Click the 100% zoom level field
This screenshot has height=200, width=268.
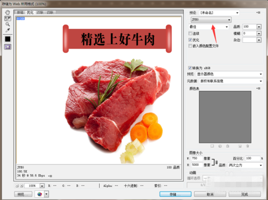[x=32, y=186]
